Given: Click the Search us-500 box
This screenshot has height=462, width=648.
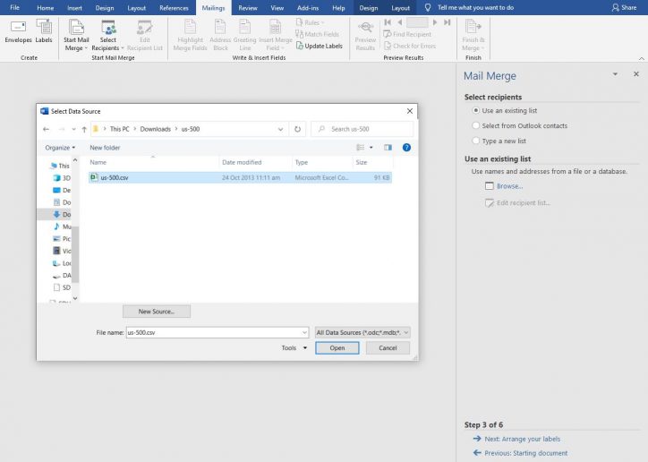Looking at the screenshot, I should 362,129.
